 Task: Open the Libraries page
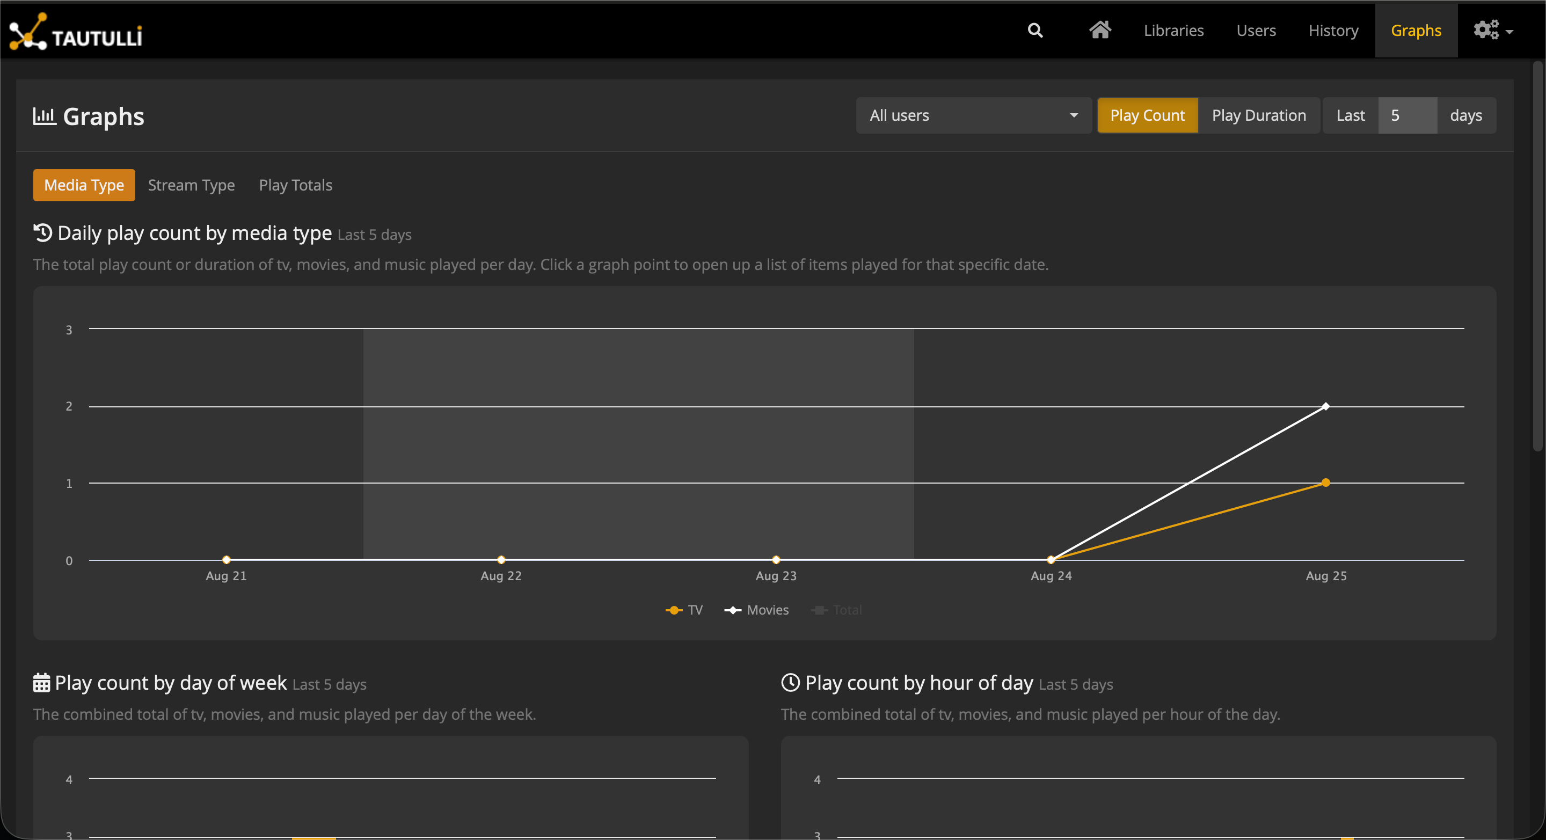(x=1173, y=31)
